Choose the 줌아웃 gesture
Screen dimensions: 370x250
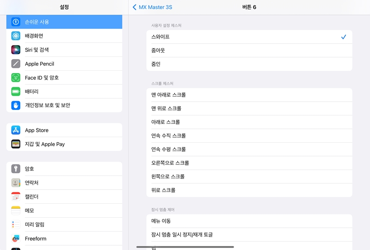[249, 50]
